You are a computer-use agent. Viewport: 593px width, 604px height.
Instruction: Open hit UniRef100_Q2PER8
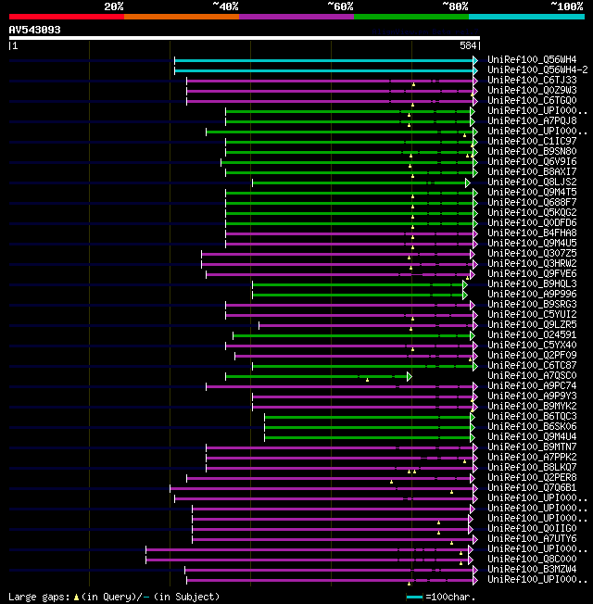pos(532,478)
